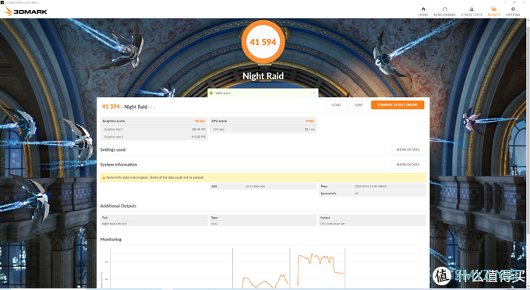Switch to the Results section
This screenshot has height=290, width=530.
[x=494, y=12]
